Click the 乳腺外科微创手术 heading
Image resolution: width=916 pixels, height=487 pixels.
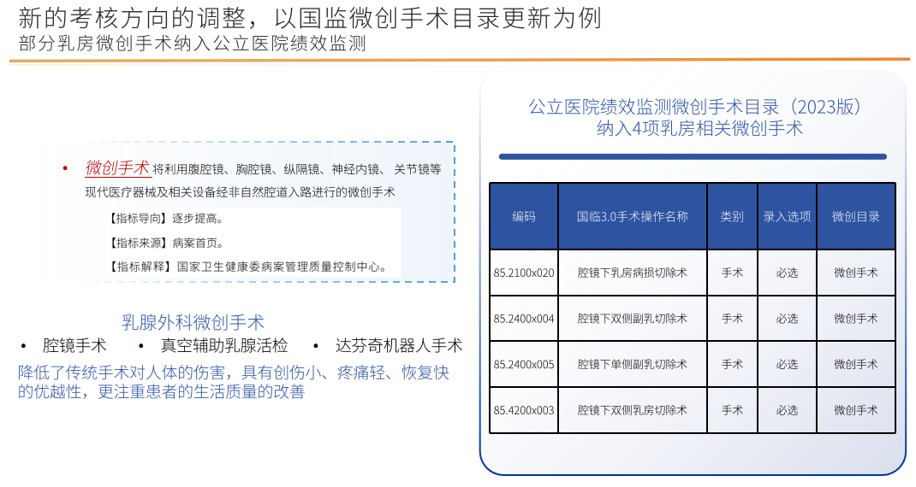[x=193, y=322]
